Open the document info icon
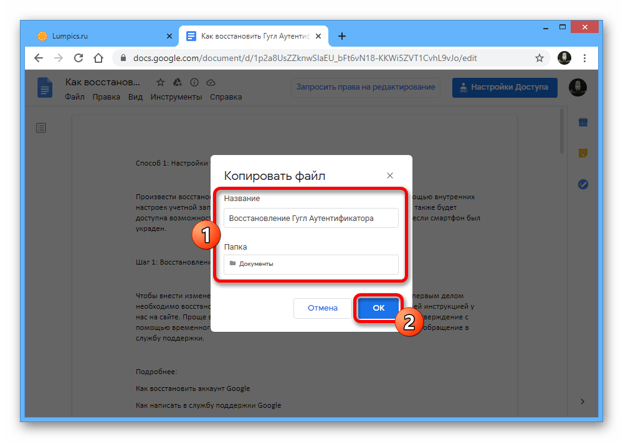The width and height of the screenshot is (623, 442). 194,82
